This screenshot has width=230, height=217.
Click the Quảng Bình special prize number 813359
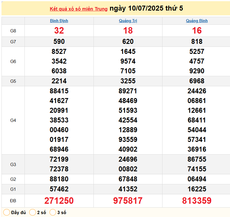[x=197, y=201]
